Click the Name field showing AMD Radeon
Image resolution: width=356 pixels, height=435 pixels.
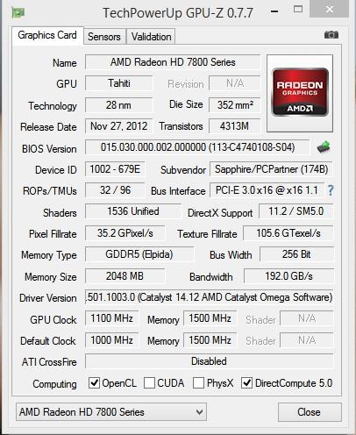tap(173, 62)
